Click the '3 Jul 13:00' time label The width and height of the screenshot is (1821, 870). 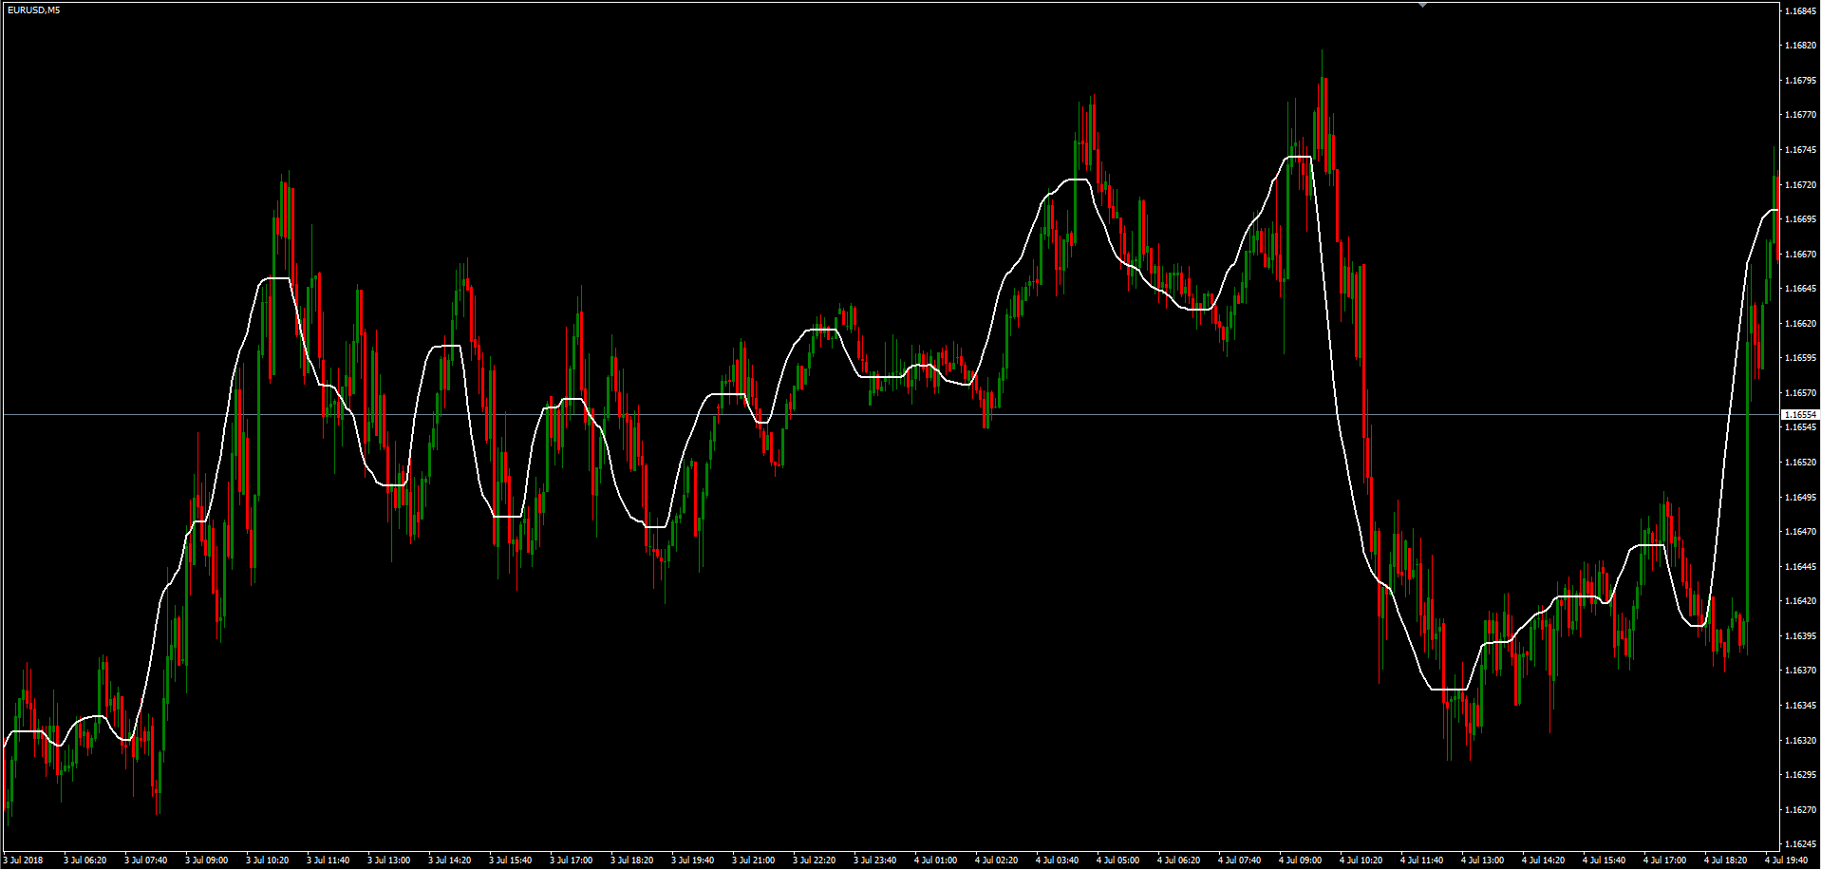(x=388, y=861)
